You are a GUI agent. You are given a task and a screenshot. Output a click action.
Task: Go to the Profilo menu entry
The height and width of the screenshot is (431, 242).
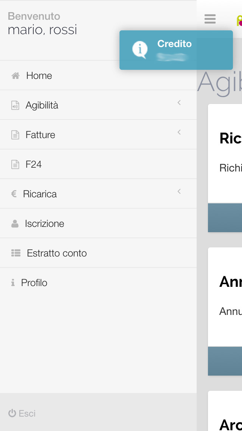pos(34,283)
